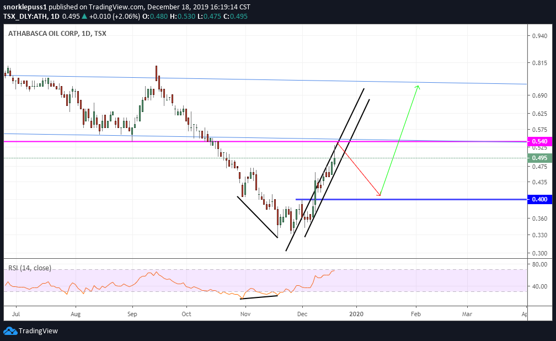Click the TSX_DLY:ATH ticker symbol in header
Viewport: 556px width, 341px height.
point(25,17)
